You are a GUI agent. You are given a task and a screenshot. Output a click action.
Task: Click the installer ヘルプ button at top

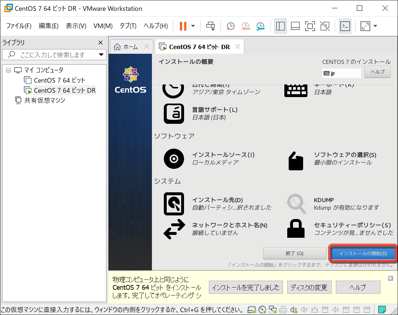377,72
